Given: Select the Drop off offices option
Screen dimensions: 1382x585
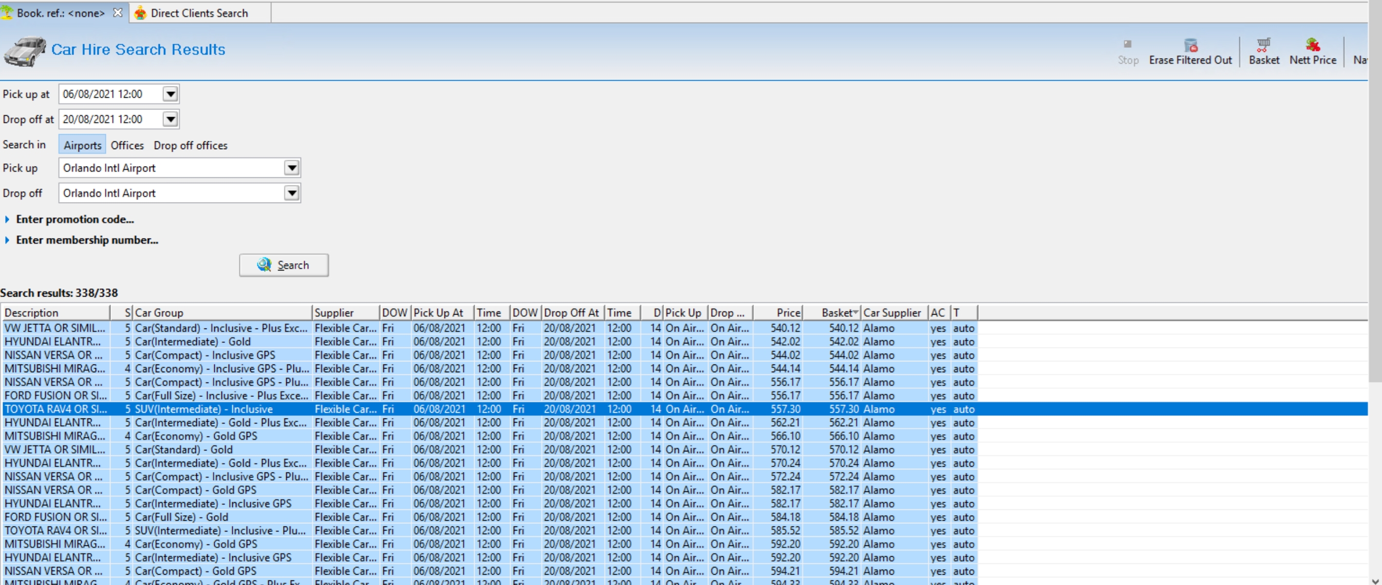Looking at the screenshot, I should (191, 145).
